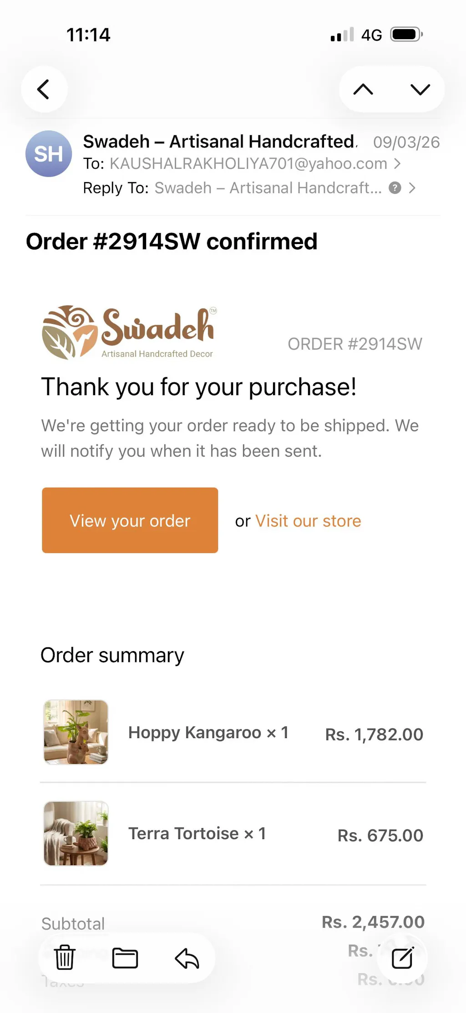Tap the Hoppy Kangaroo product thumbnail
This screenshot has width=466, height=1013.
click(76, 732)
